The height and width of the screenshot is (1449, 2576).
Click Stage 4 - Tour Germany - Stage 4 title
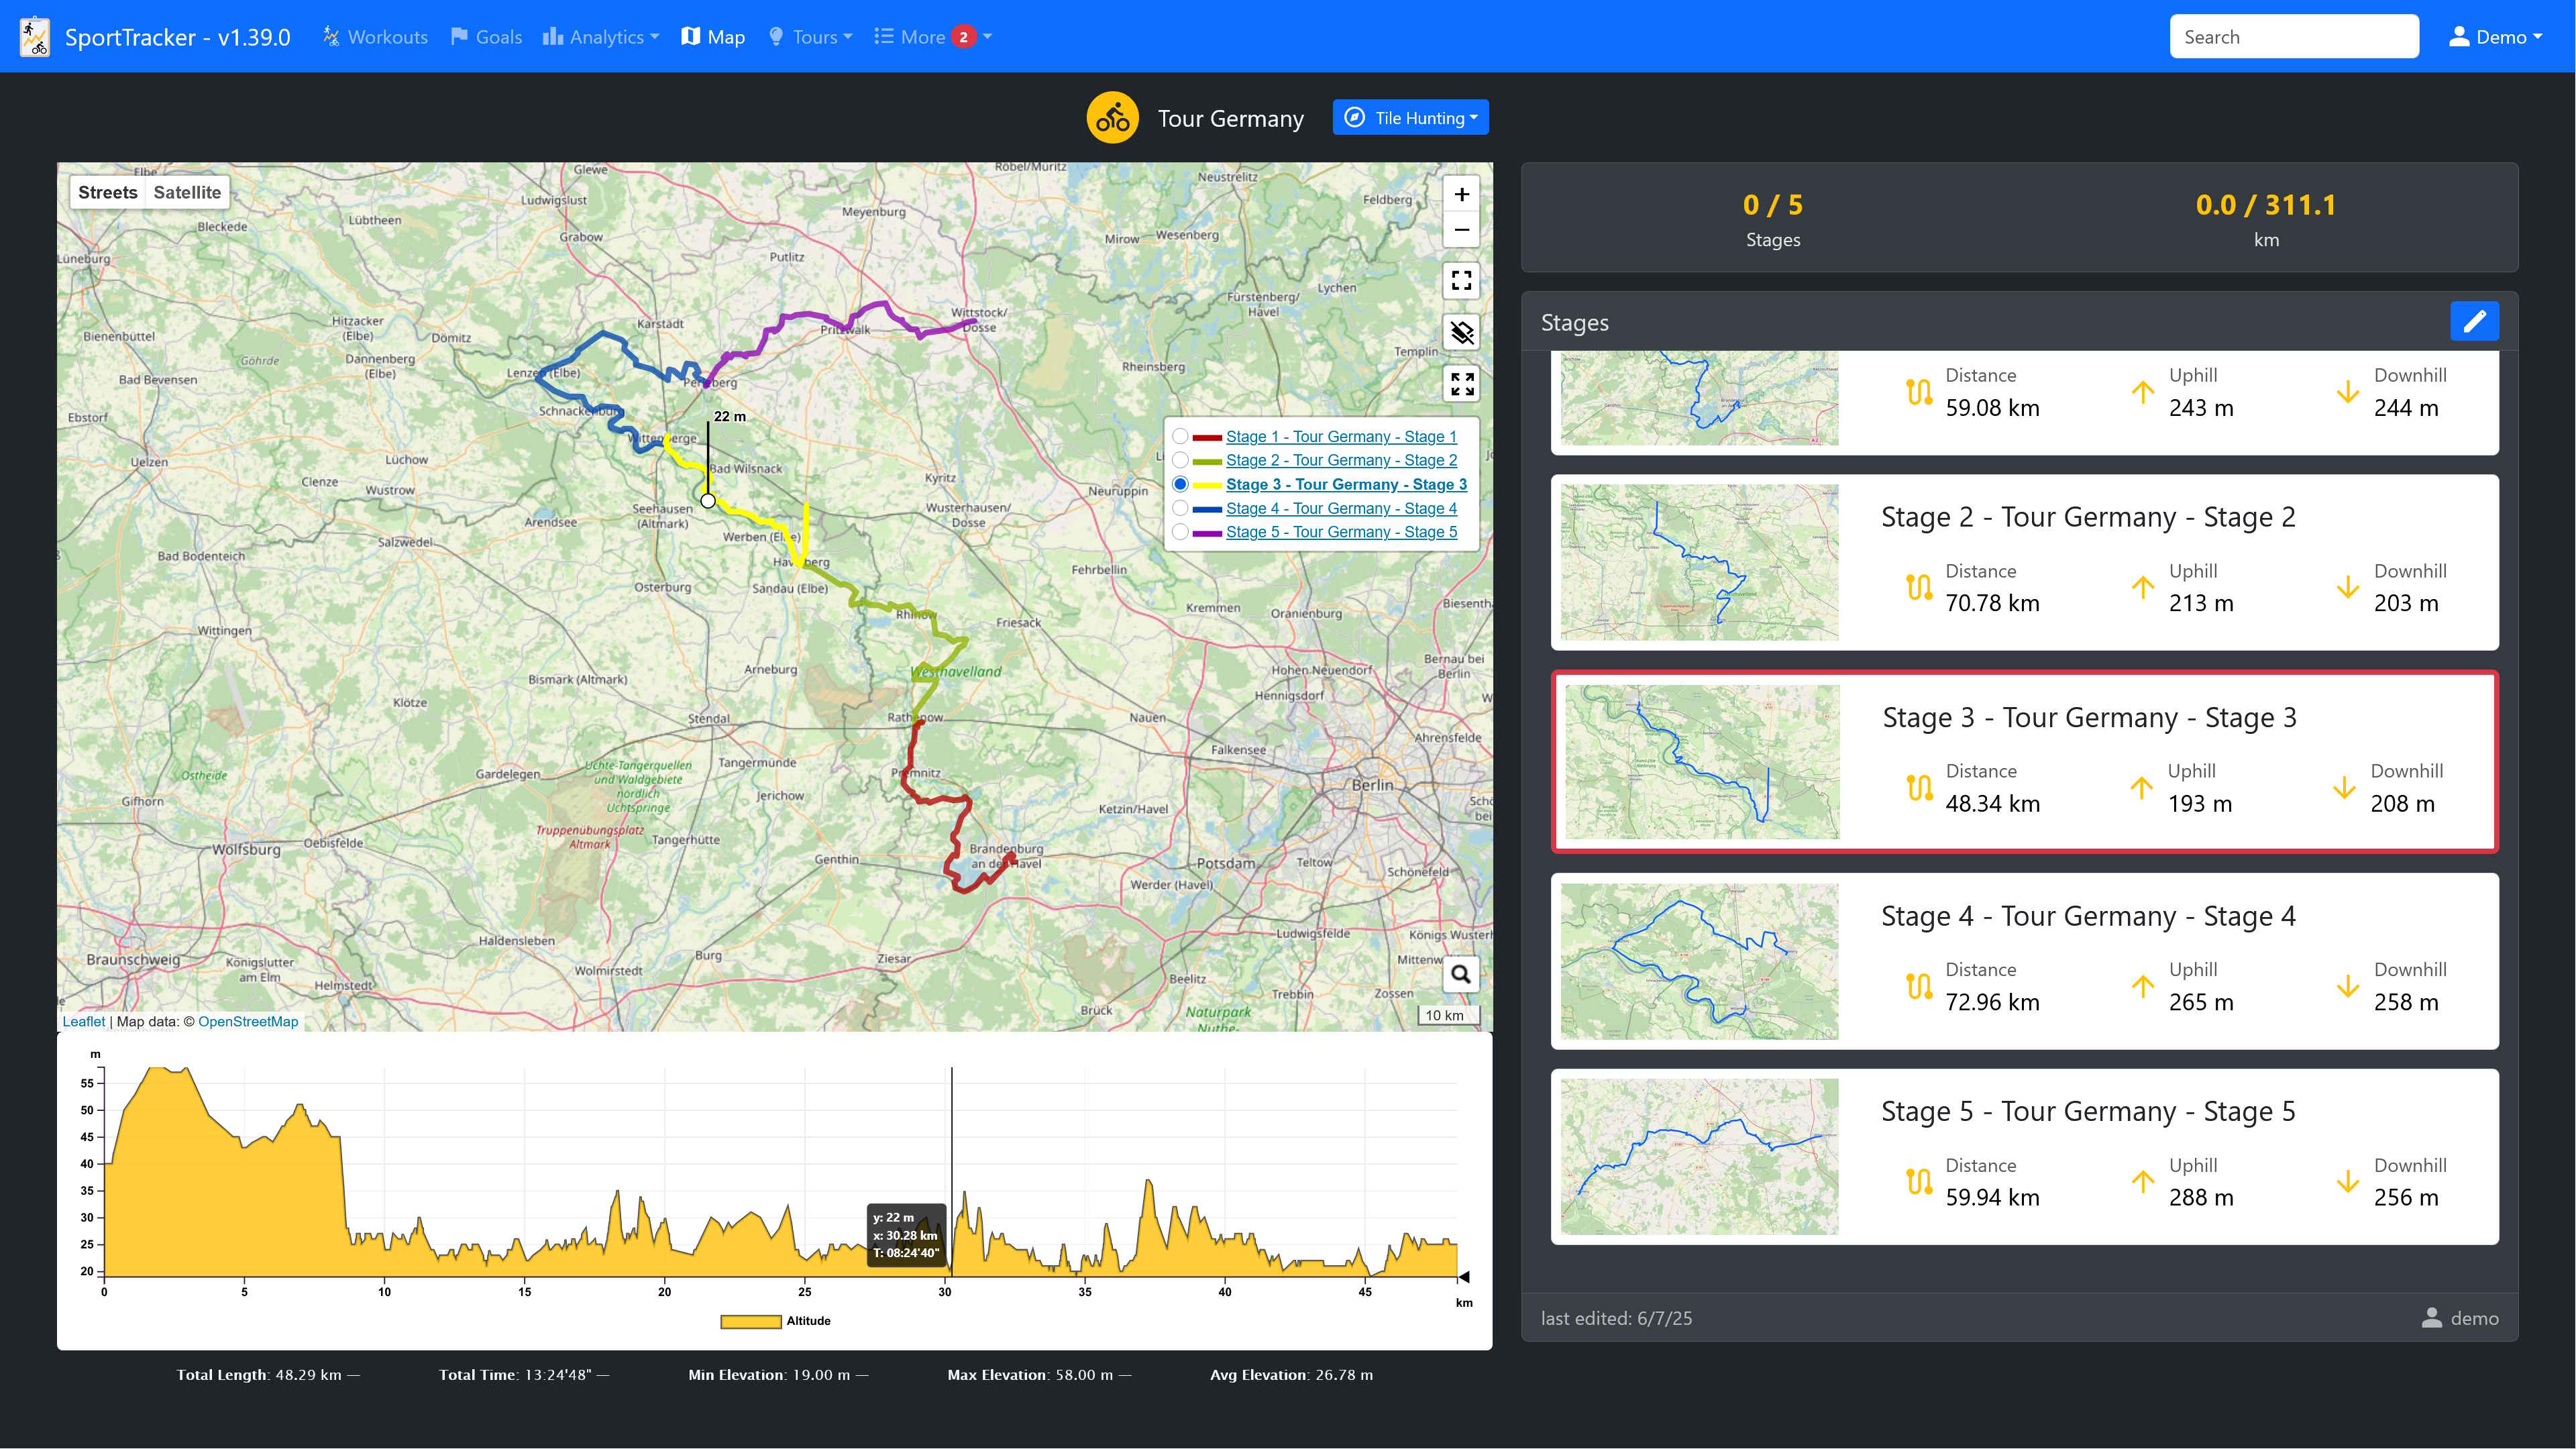(x=2088, y=916)
